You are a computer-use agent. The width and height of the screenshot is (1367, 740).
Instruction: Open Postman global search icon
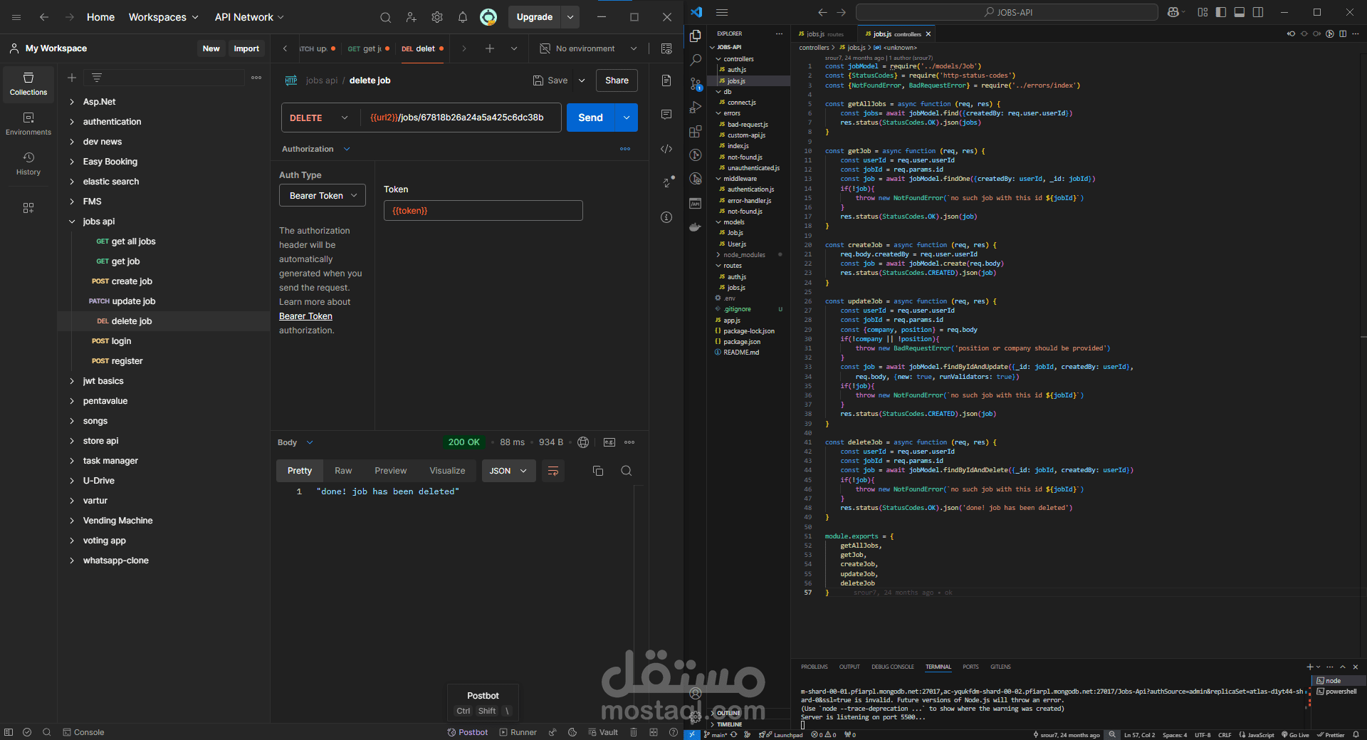point(385,17)
